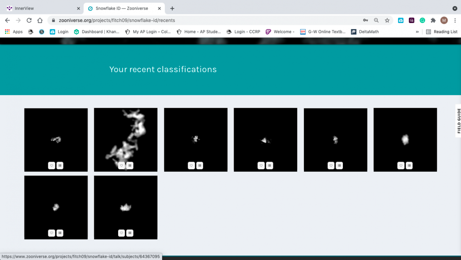The image size is (461, 260).
Task: Click the 'Your recent classifications' heading
Action: point(163,70)
